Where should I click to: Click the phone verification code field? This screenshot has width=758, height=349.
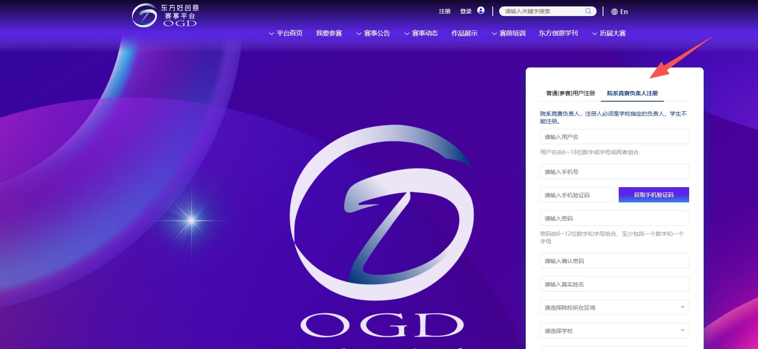[577, 195]
